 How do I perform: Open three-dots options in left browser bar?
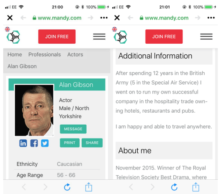pyautogui.click(x=104, y=18)
